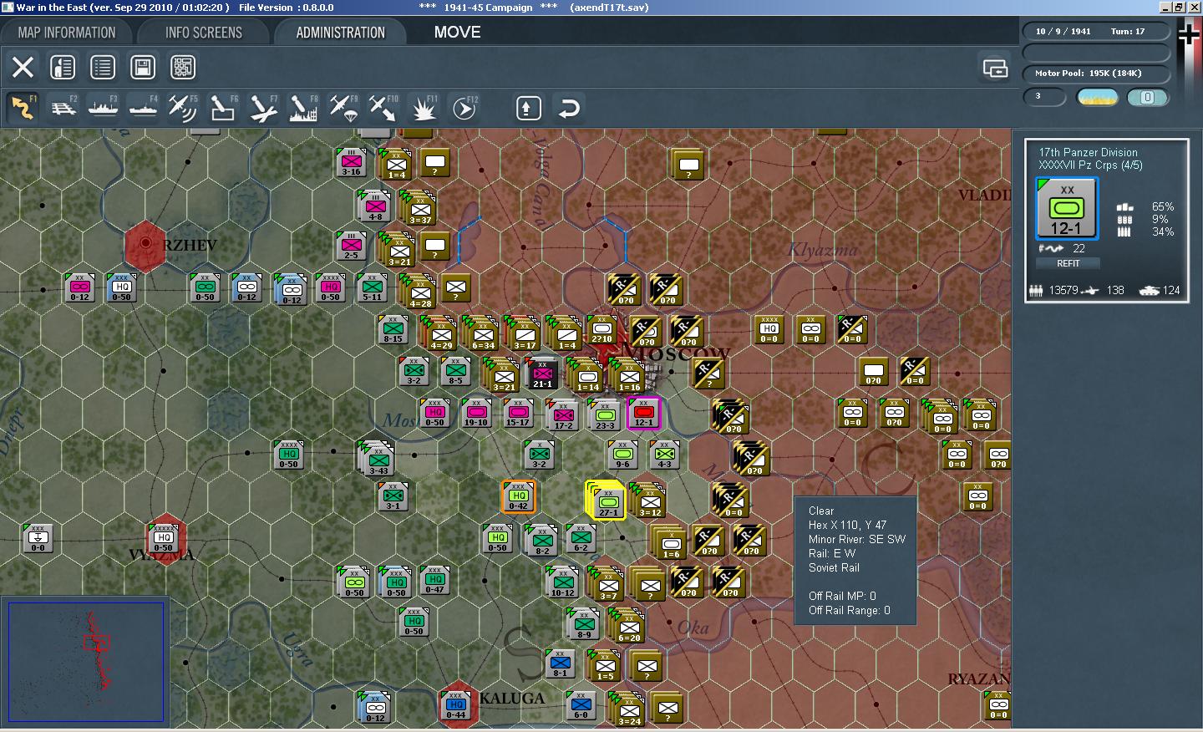
Task: Click XXXXVII Pz Crps (4/5) HQ link
Action: click(1090, 165)
